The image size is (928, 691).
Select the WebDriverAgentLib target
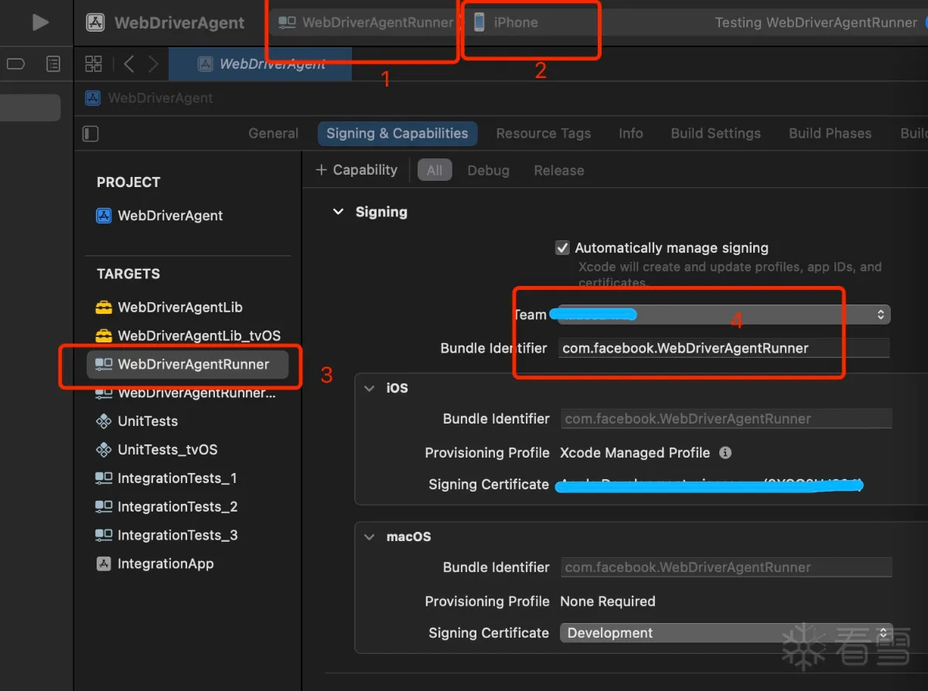click(180, 308)
